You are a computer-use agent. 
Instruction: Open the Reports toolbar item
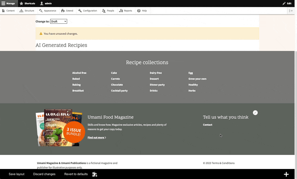125,11
